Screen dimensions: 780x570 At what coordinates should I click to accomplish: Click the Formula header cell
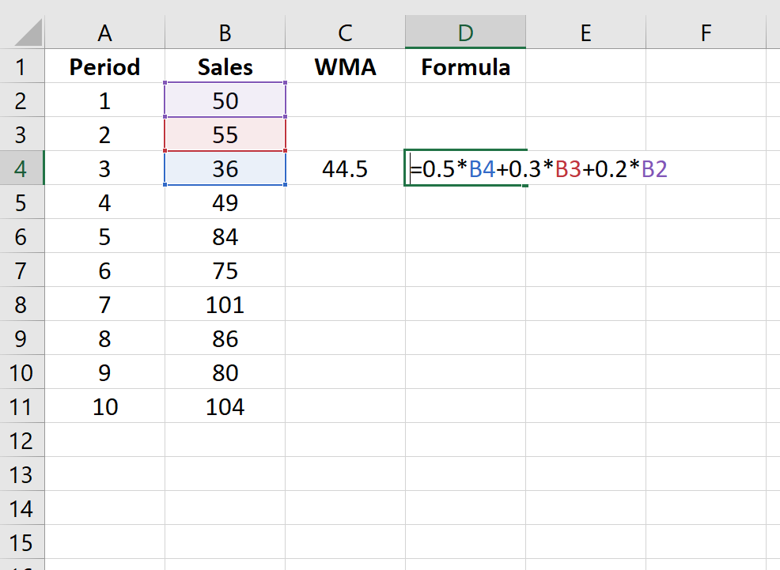(x=465, y=66)
